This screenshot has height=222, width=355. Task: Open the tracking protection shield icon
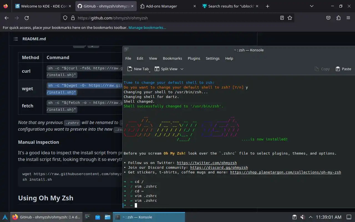click(x=65, y=18)
